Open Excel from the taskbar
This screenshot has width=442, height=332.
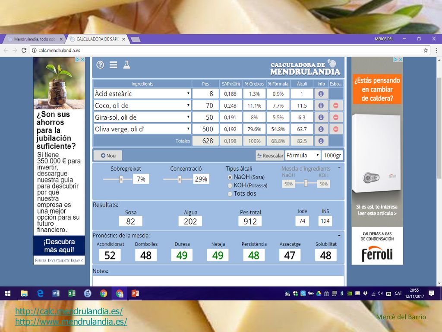72,294
